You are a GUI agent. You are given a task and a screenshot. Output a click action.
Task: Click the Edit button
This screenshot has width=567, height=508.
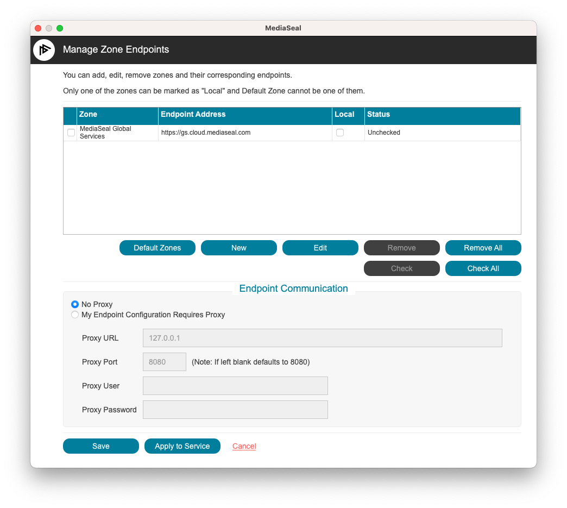[320, 248]
